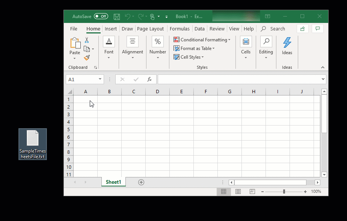Click the zoom out minus button
The image size is (347, 221).
pyautogui.click(x=263, y=192)
